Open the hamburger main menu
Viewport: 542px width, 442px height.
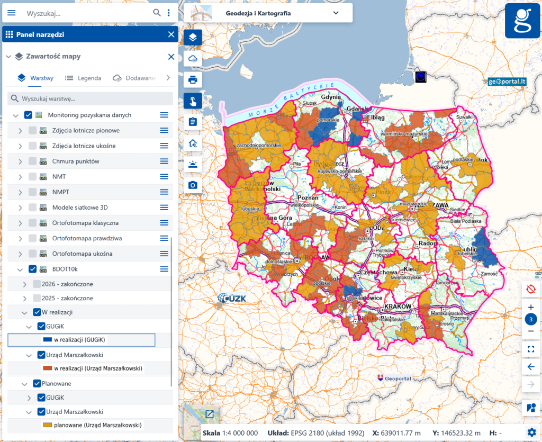12,13
